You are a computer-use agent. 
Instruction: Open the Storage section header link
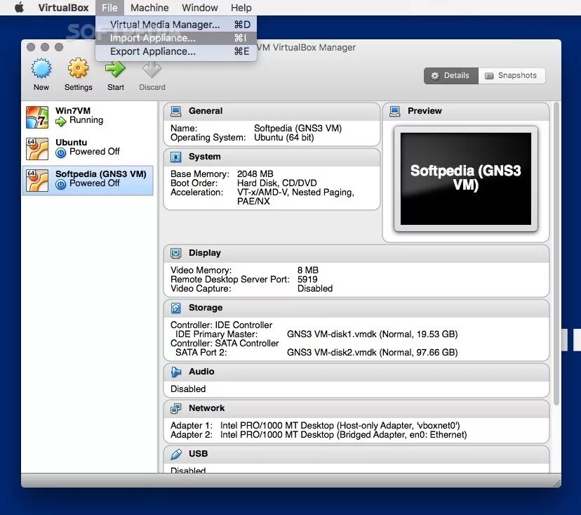(206, 308)
